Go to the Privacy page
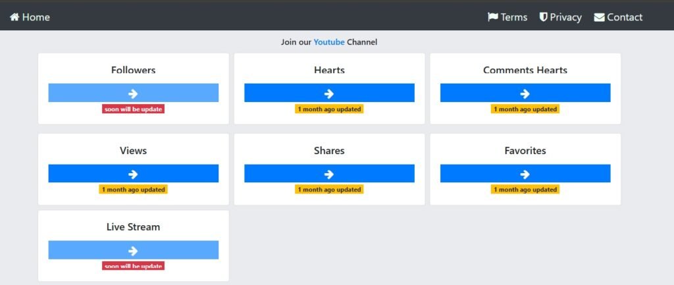 [x=565, y=17]
